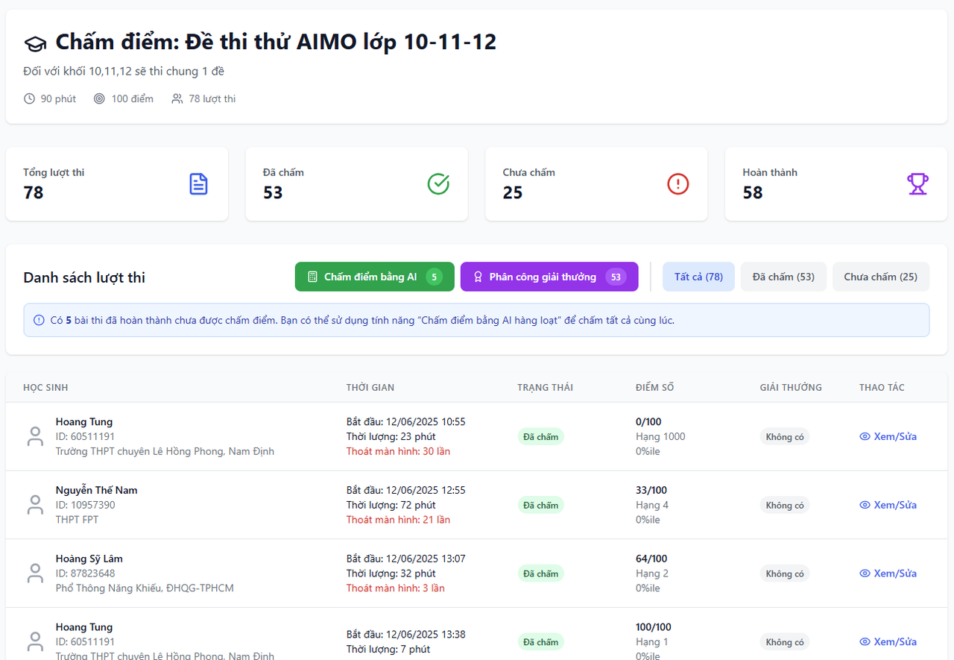Click the Đã chấm status badge for Hoàng Sỹ Lâm
The width and height of the screenshot is (954, 660).
(540, 573)
